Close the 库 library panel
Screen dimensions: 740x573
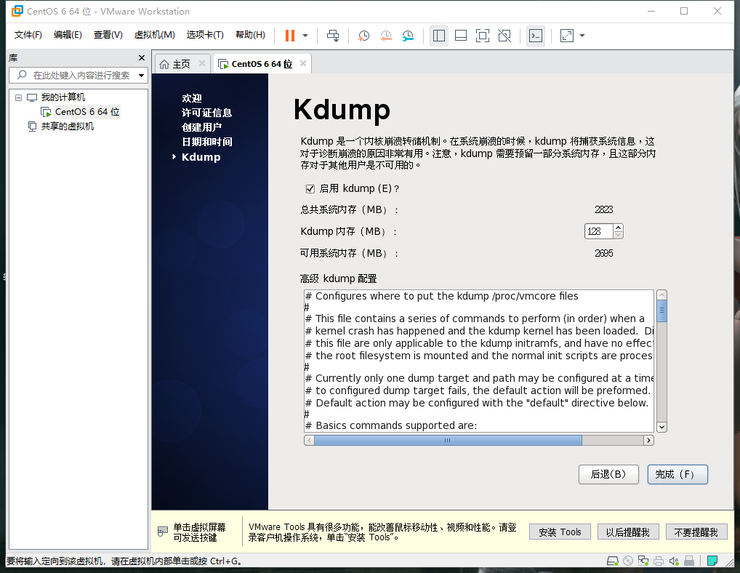coord(142,57)
